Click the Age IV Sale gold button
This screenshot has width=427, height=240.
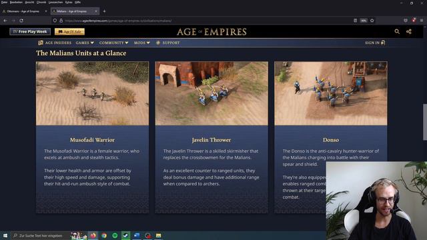point(69,31)
